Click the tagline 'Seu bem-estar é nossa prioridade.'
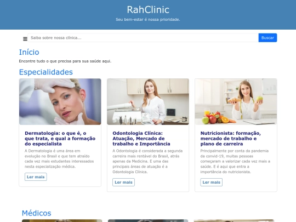This screenshot has width=296, height=222. (148, 19)
